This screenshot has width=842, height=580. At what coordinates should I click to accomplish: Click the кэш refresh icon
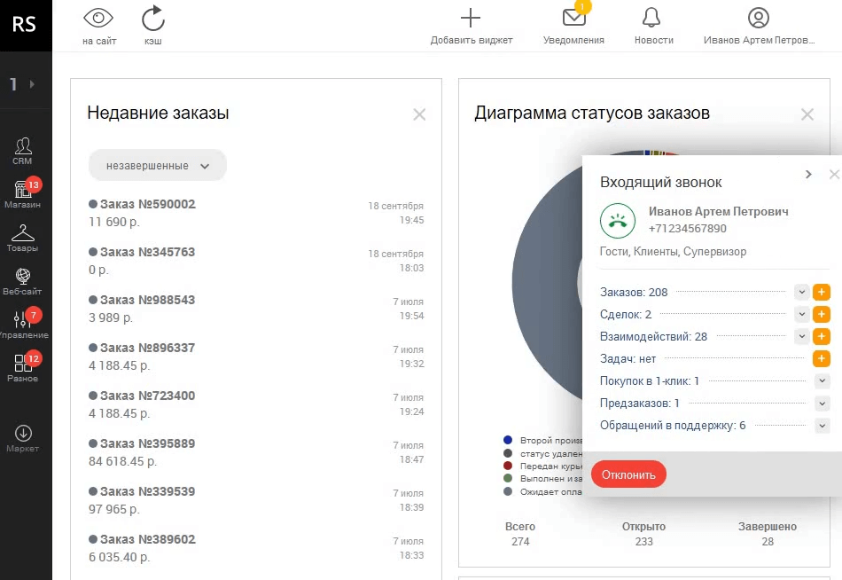click(x=153, y=20)
